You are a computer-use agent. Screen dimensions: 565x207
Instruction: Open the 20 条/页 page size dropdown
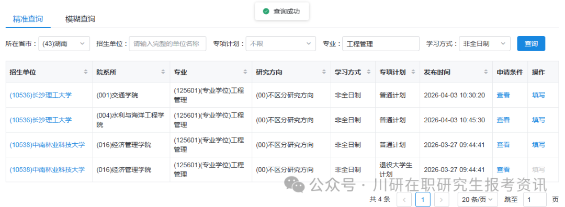tap(478, 200)
